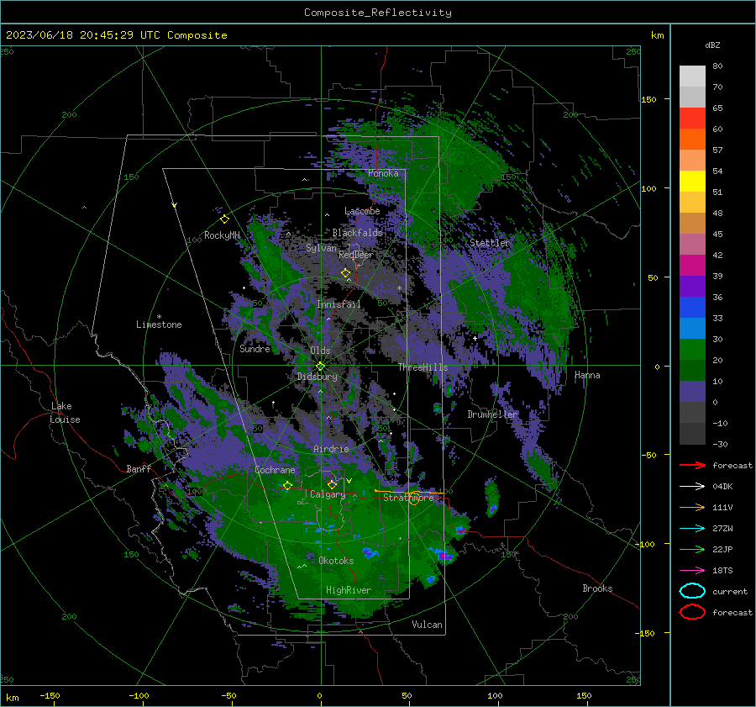This screenshot has width=756, height=707.
Task: Click the Drumheller town label
Action: tap(492, 414)
